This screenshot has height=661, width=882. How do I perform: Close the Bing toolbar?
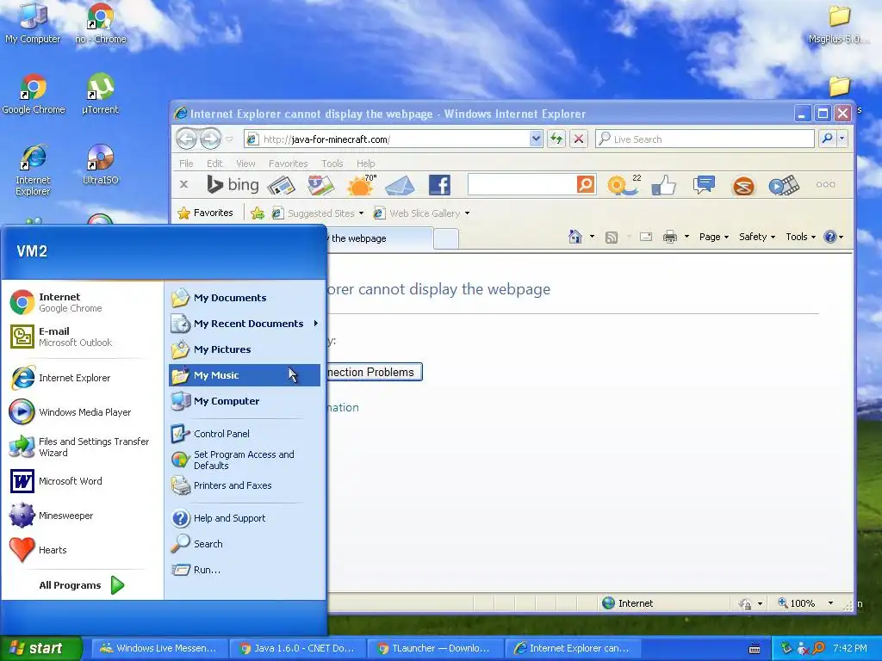click(x=183, y=184)
